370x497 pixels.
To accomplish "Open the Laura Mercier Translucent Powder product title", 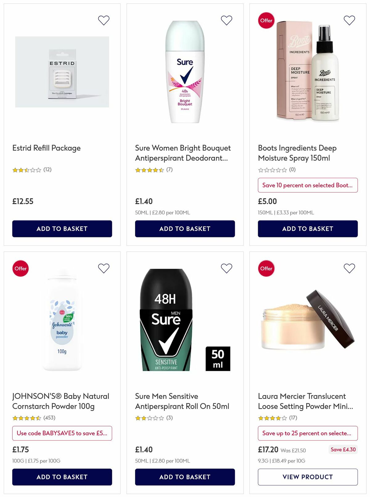I will click(x=302, y=401).
